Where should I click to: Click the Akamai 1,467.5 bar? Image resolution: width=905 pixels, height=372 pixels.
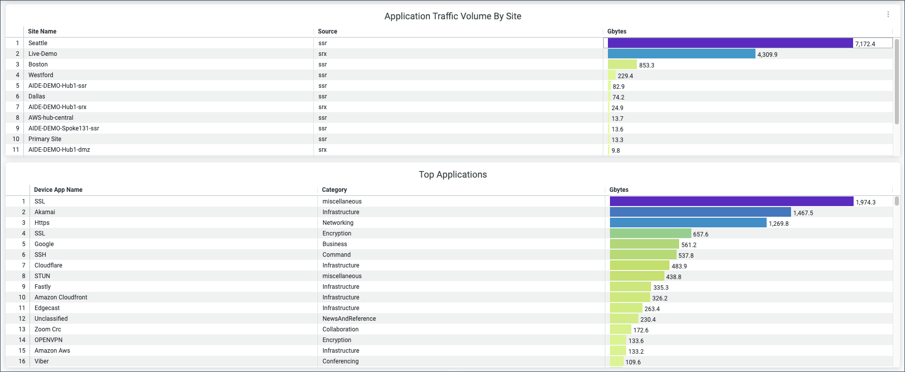pyautogui.click(x=700, y=212)
